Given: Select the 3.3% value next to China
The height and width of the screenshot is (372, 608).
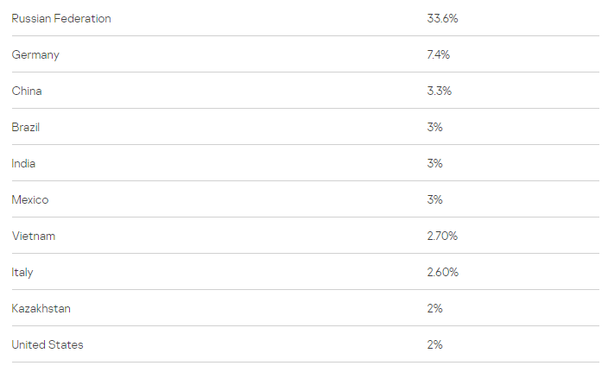Looking at the screenshot, I should click(x=440, y=91).
